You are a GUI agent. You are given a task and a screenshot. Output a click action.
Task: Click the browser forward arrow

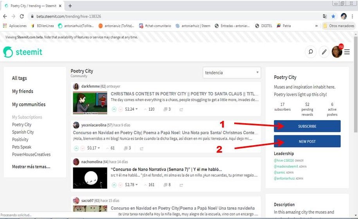coord(13,16)
